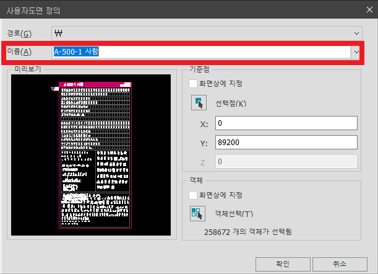Enable 화면상에 지정 under 기준점
The height and width of the screenshot is (274, 378).
click(x=193, y=84)
